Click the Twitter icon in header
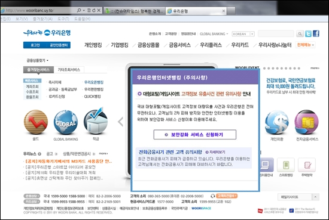 pos(308,33)
